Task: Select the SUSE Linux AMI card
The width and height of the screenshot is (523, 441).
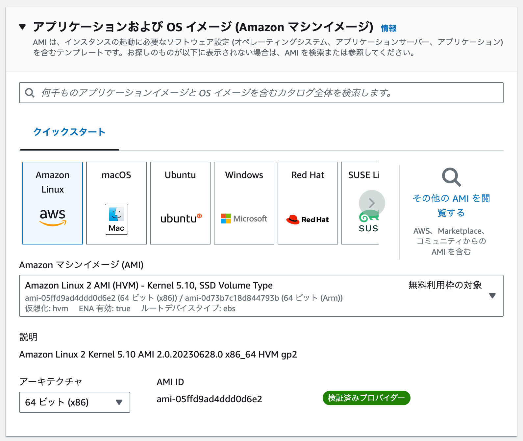Action: 360,203
